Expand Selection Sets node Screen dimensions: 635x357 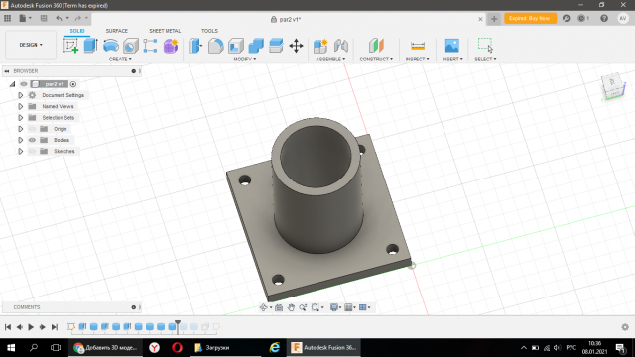[x=20, y=118]
